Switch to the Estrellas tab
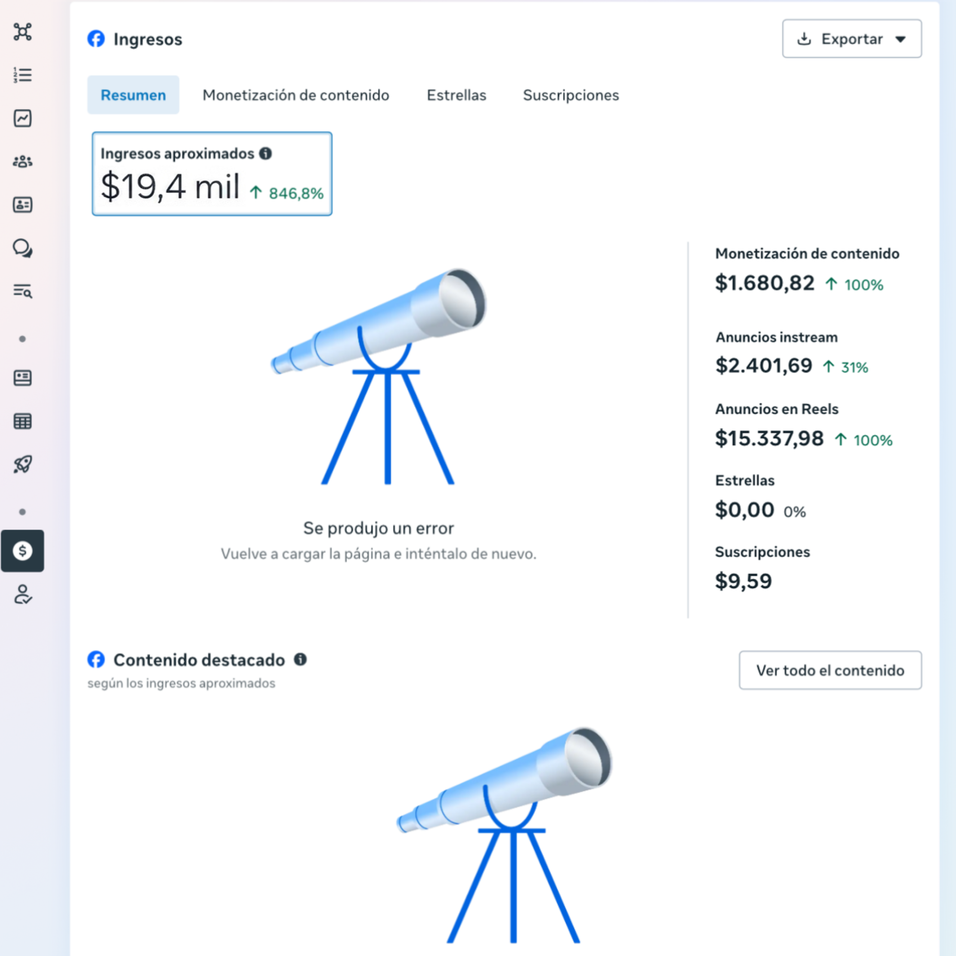Image resolution: width=956 pixels, height=956 pixels. click(x=456, y=95)
